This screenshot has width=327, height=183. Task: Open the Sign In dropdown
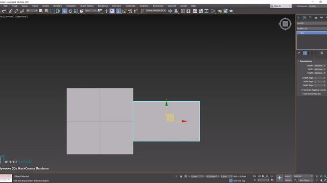[x=281, y=6]
